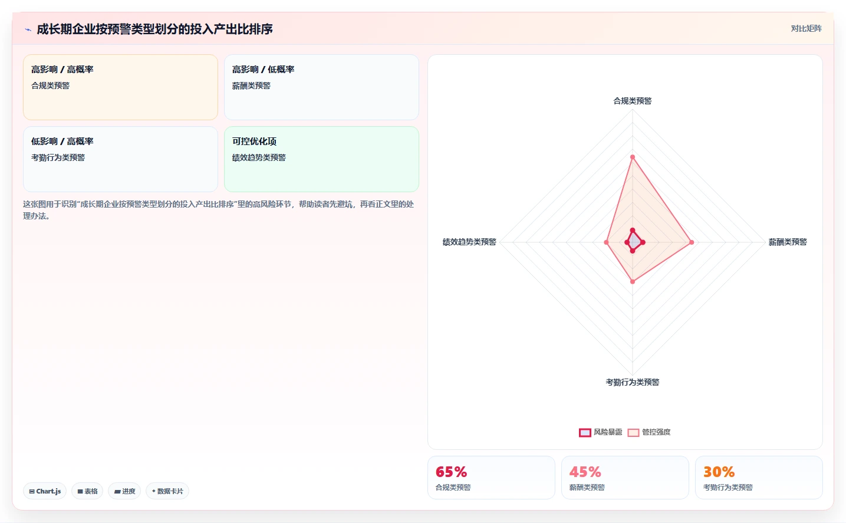The image size is (846, 523).
Task: Click the 合规类预警 radar axis label
Action: (633, 101)
